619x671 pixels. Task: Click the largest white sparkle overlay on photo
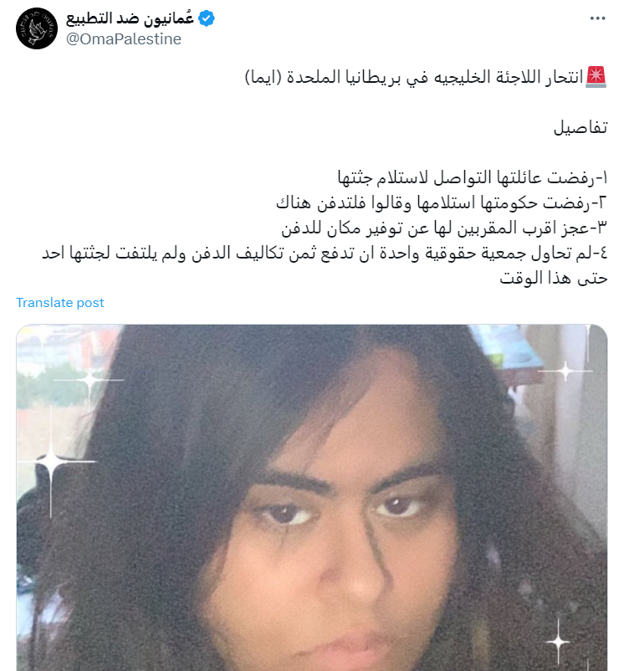pos(52,462)
